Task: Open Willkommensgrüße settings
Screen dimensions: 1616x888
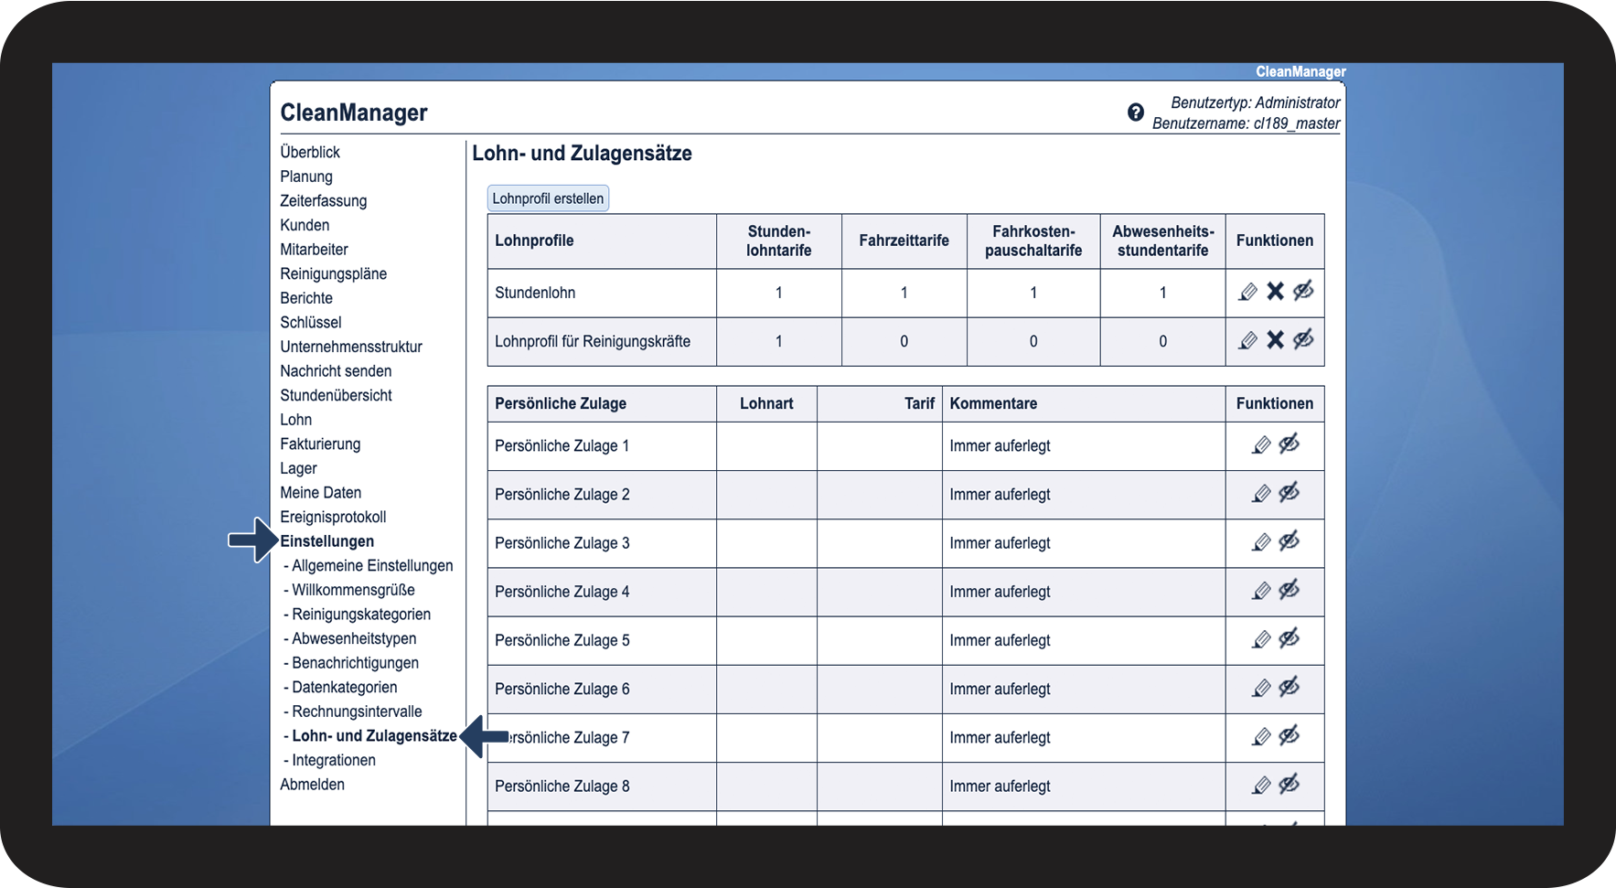Action: click(x=353, y=590)
